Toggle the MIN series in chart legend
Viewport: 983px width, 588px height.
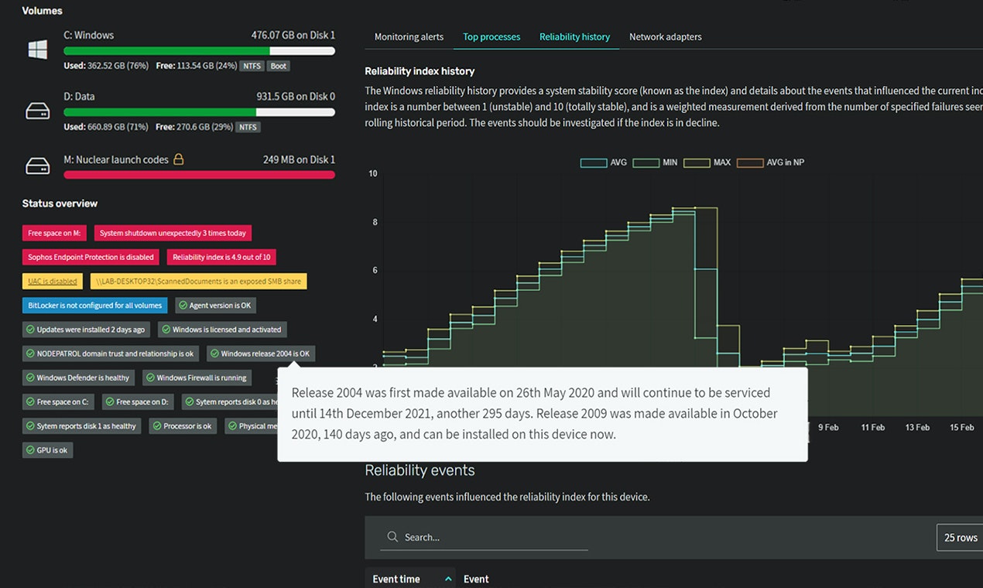tap(656, 162)
